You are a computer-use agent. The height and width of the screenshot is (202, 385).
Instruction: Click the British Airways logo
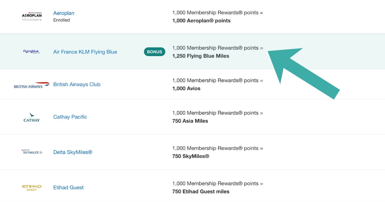(31, 85)
